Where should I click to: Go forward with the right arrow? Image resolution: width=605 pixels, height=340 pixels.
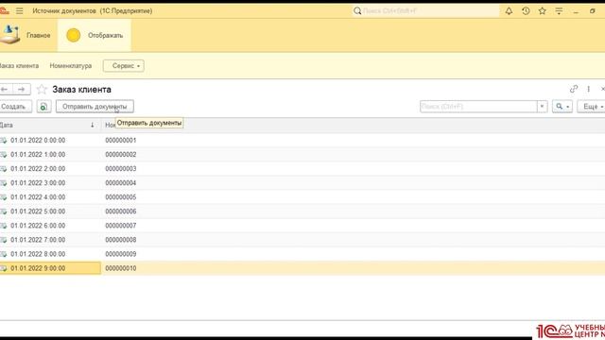click(x=22, y=90)
